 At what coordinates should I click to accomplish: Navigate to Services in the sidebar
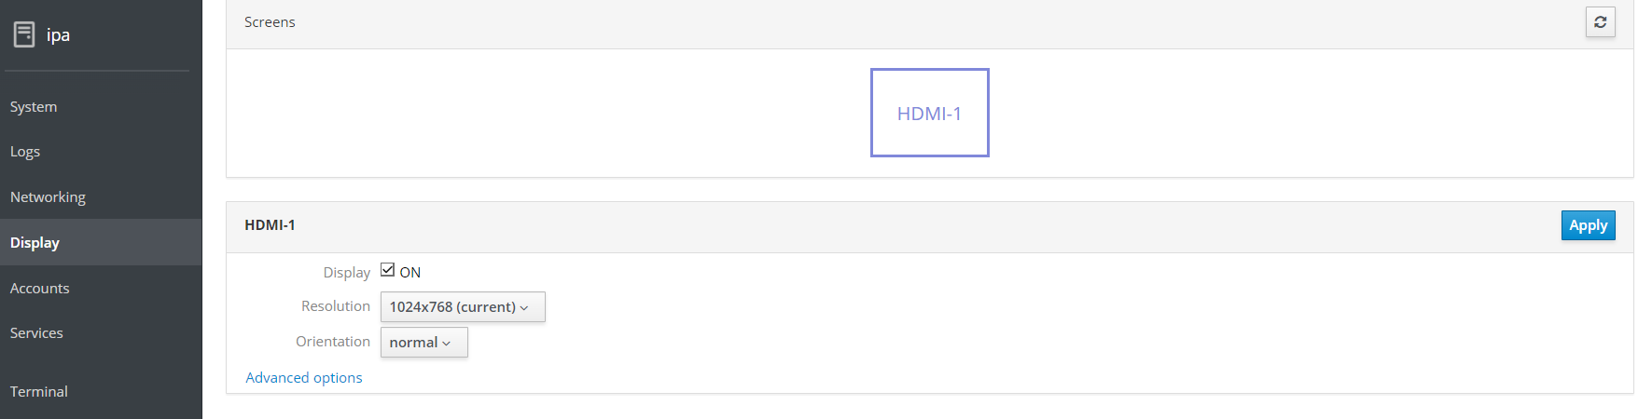point(36,333)
